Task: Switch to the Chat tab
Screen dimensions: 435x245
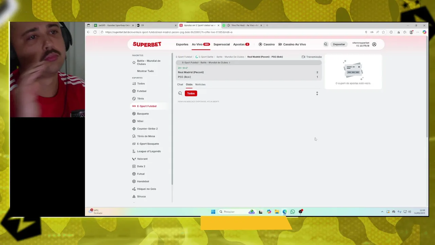Action: (180, 84)
